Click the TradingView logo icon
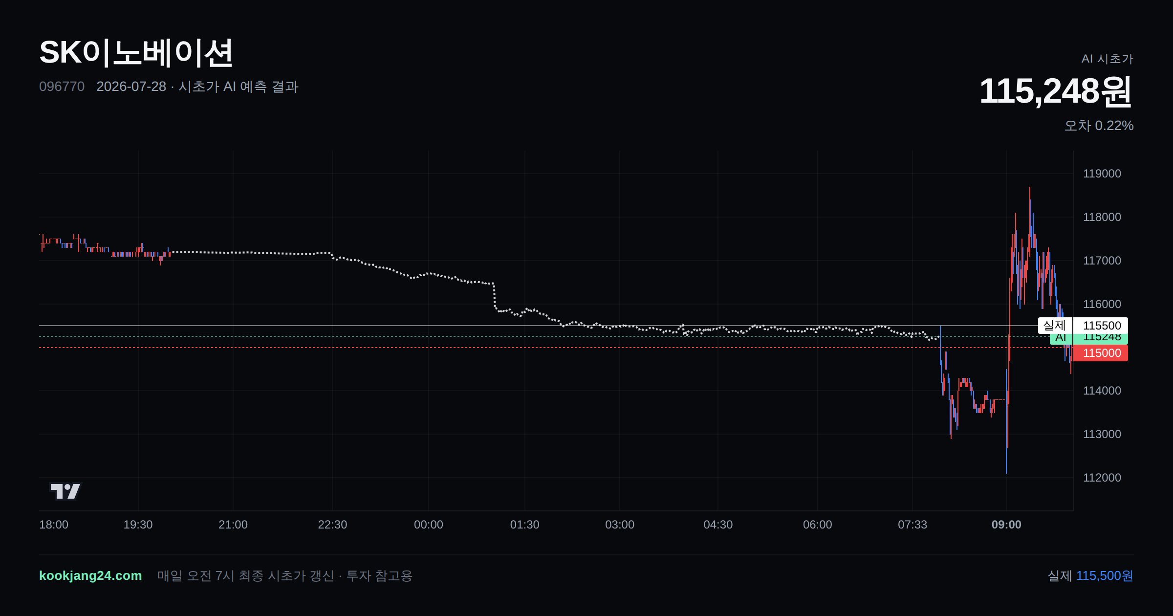 [65, 491]
